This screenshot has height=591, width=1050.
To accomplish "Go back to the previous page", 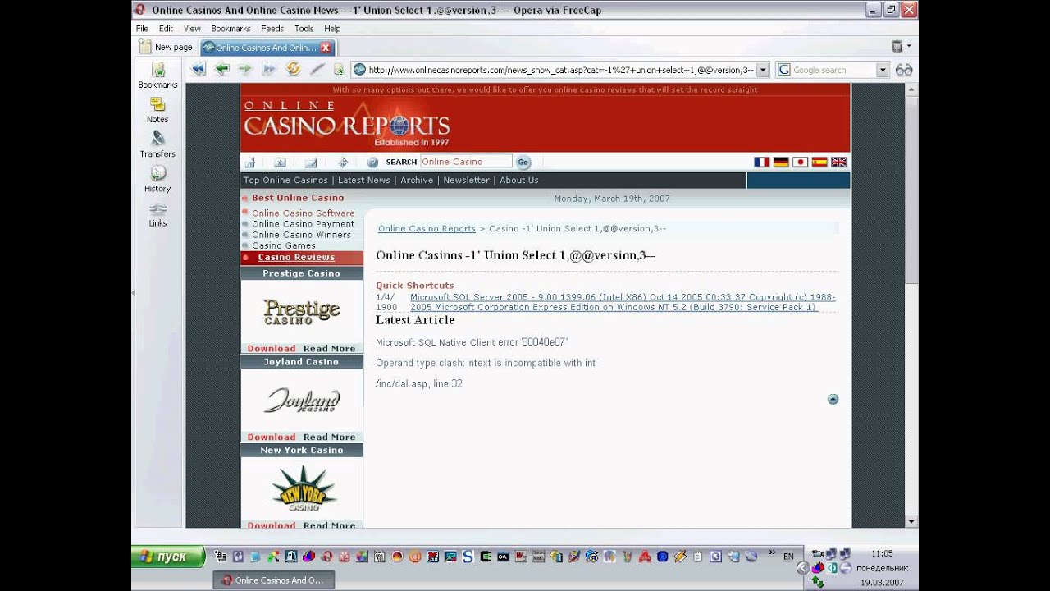I will click(x=221, y=70).
